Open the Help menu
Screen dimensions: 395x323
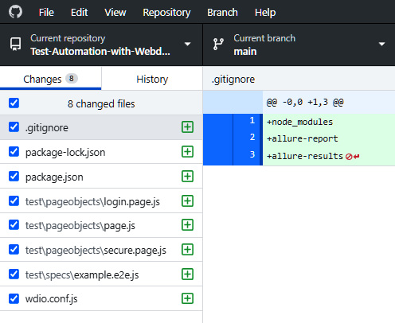point(265,12)
